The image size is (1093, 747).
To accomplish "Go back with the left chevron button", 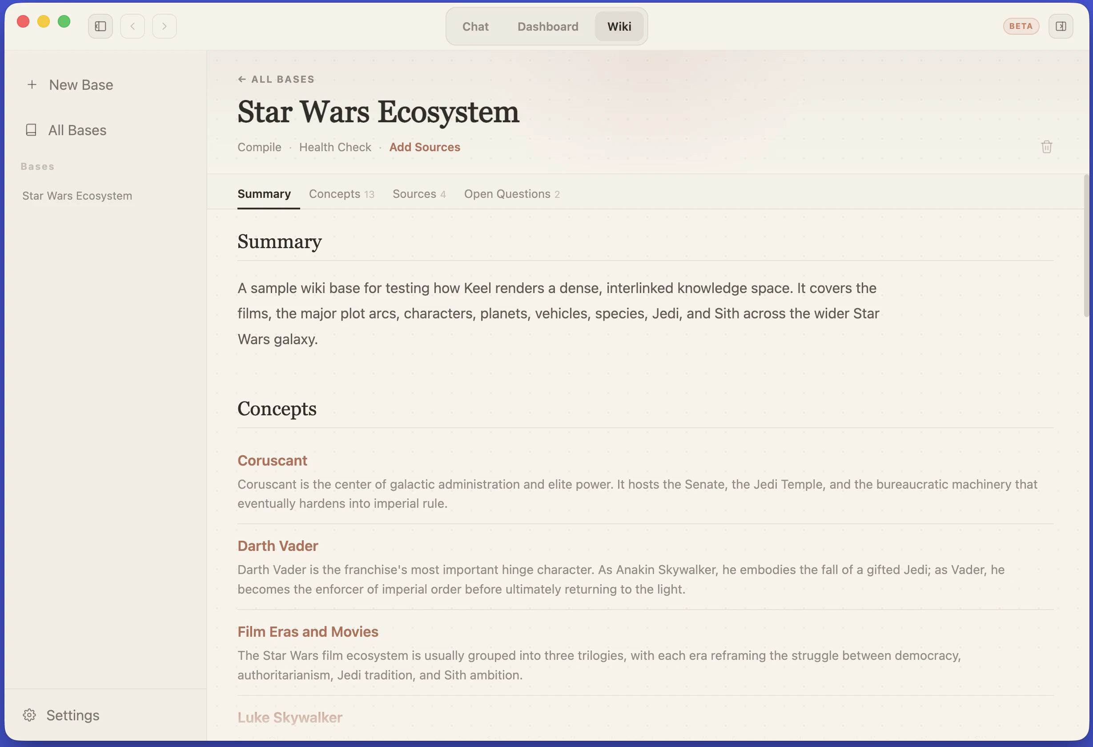I will coord(133,26).
